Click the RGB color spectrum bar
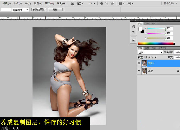 (155, 44)
